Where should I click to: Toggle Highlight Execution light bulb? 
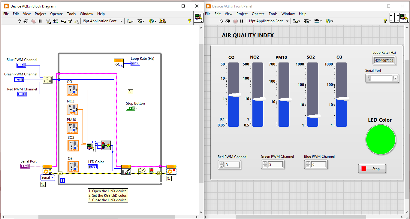[48, 21]
